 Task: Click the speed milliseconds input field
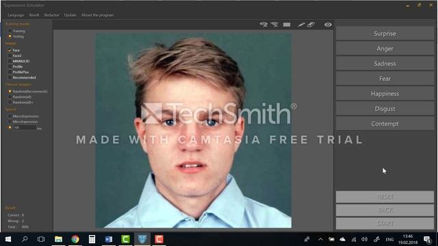pyautogui.click(x=25, y=128)
